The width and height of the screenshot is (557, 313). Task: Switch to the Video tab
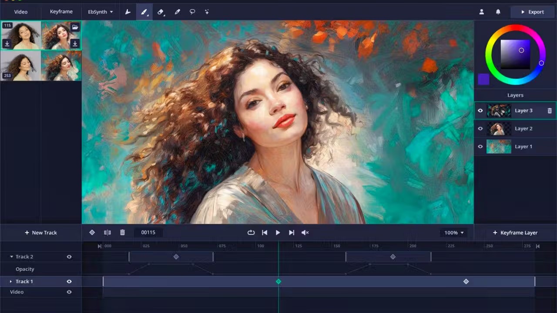click(20, 12)
